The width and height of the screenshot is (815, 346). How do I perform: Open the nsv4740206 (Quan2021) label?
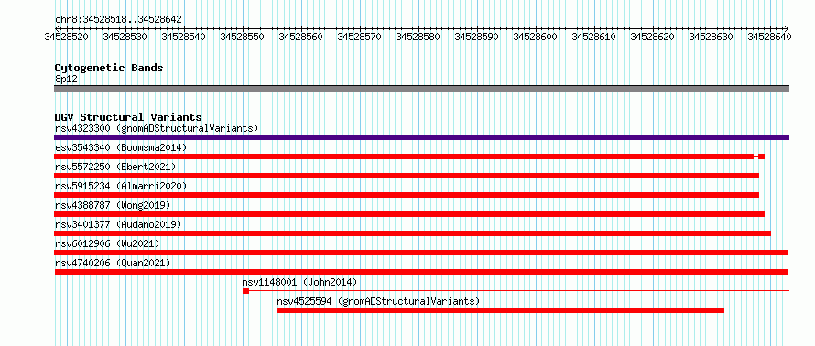click(113, 263)
